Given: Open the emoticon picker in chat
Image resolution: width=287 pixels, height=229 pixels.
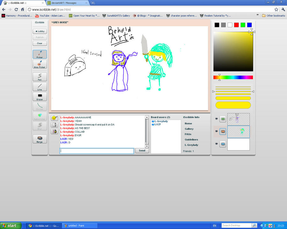Looking at the screenshot, I should pyautogui.click(x=54, y=117).
